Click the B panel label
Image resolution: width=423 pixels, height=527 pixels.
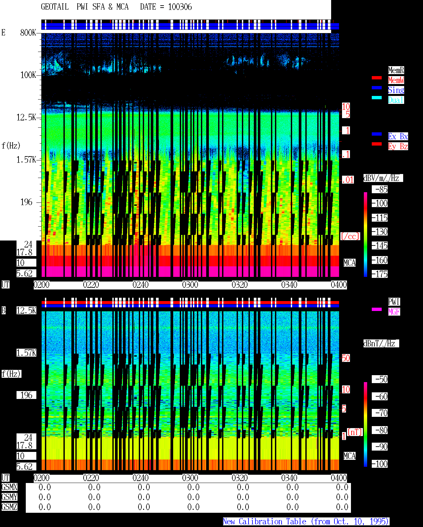pos(4,310)
